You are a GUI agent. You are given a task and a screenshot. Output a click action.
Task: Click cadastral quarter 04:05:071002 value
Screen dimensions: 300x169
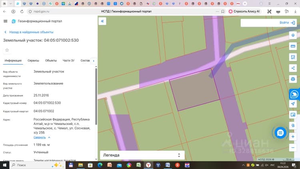(44, 111)
